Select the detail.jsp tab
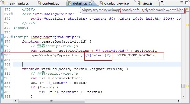This screenshot has width=190, height=104. click(80, 3)
